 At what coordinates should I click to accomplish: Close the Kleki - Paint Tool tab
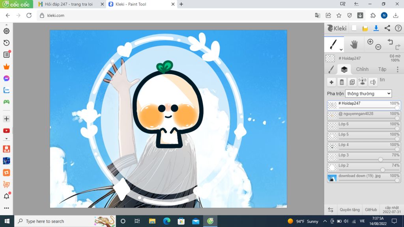[173, 4]
